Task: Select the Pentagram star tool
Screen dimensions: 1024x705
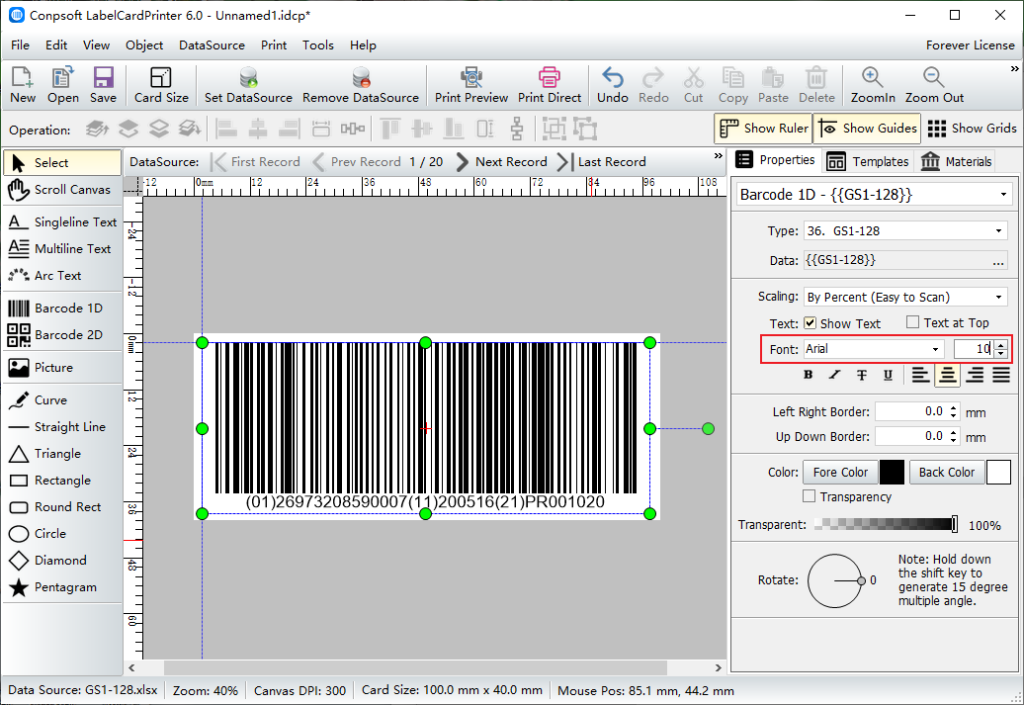Action: tap(62, 587)
